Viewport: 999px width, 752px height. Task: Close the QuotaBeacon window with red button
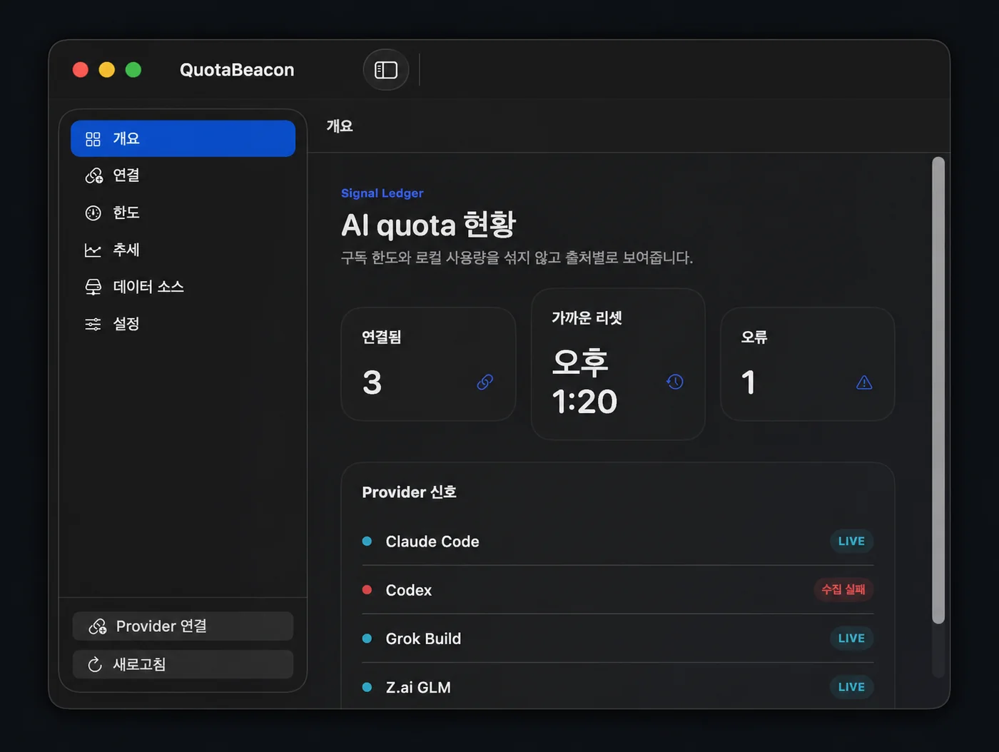coord(81,70)
